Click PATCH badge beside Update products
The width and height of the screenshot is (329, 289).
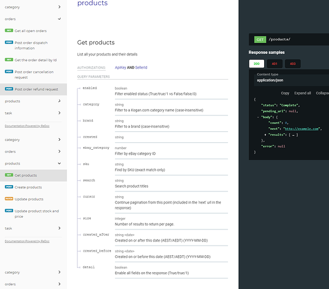click(x=8, y=199)
